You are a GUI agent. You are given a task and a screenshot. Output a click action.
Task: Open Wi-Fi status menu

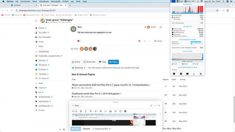(x=202, y=1)
